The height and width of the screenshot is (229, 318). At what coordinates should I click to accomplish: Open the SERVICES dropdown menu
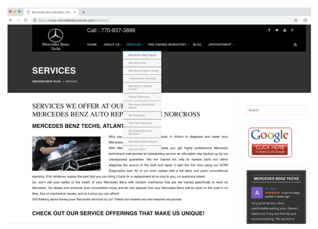tap(135, 44)
